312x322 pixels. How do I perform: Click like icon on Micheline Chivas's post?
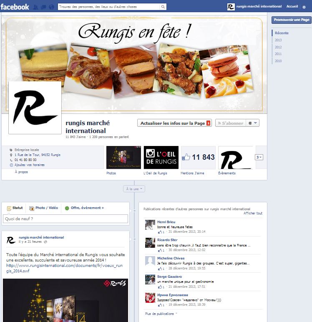(x=160, y=269)
